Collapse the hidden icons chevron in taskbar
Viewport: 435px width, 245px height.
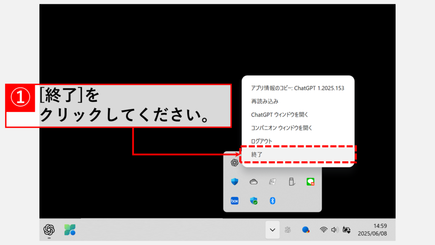[273, 230]
